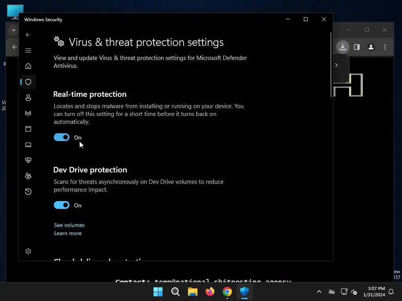Screen dimensions: 402x301
Task: Open Protection history clock icon
Action: click(x=28, y=191)
